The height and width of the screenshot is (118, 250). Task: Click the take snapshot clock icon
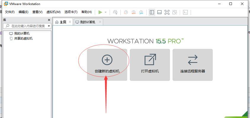point(126,12)
